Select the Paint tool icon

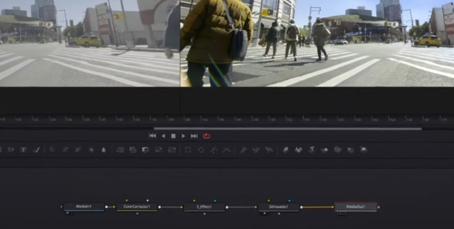point(36,150)
